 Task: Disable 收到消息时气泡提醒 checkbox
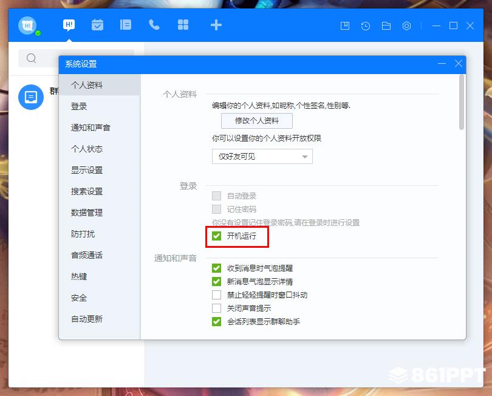point(217,268)
